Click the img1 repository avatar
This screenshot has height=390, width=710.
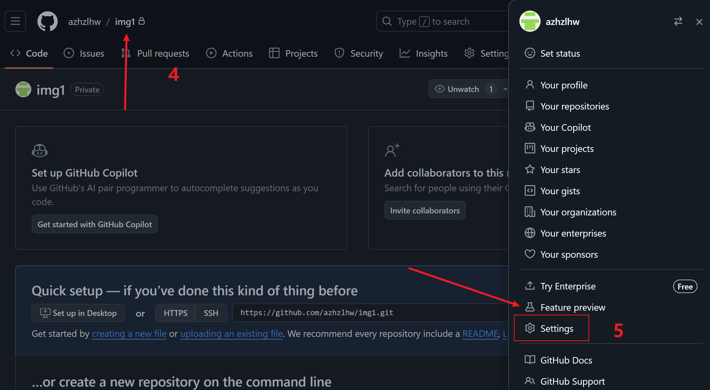pyautogui.click(x=23, y=89)
